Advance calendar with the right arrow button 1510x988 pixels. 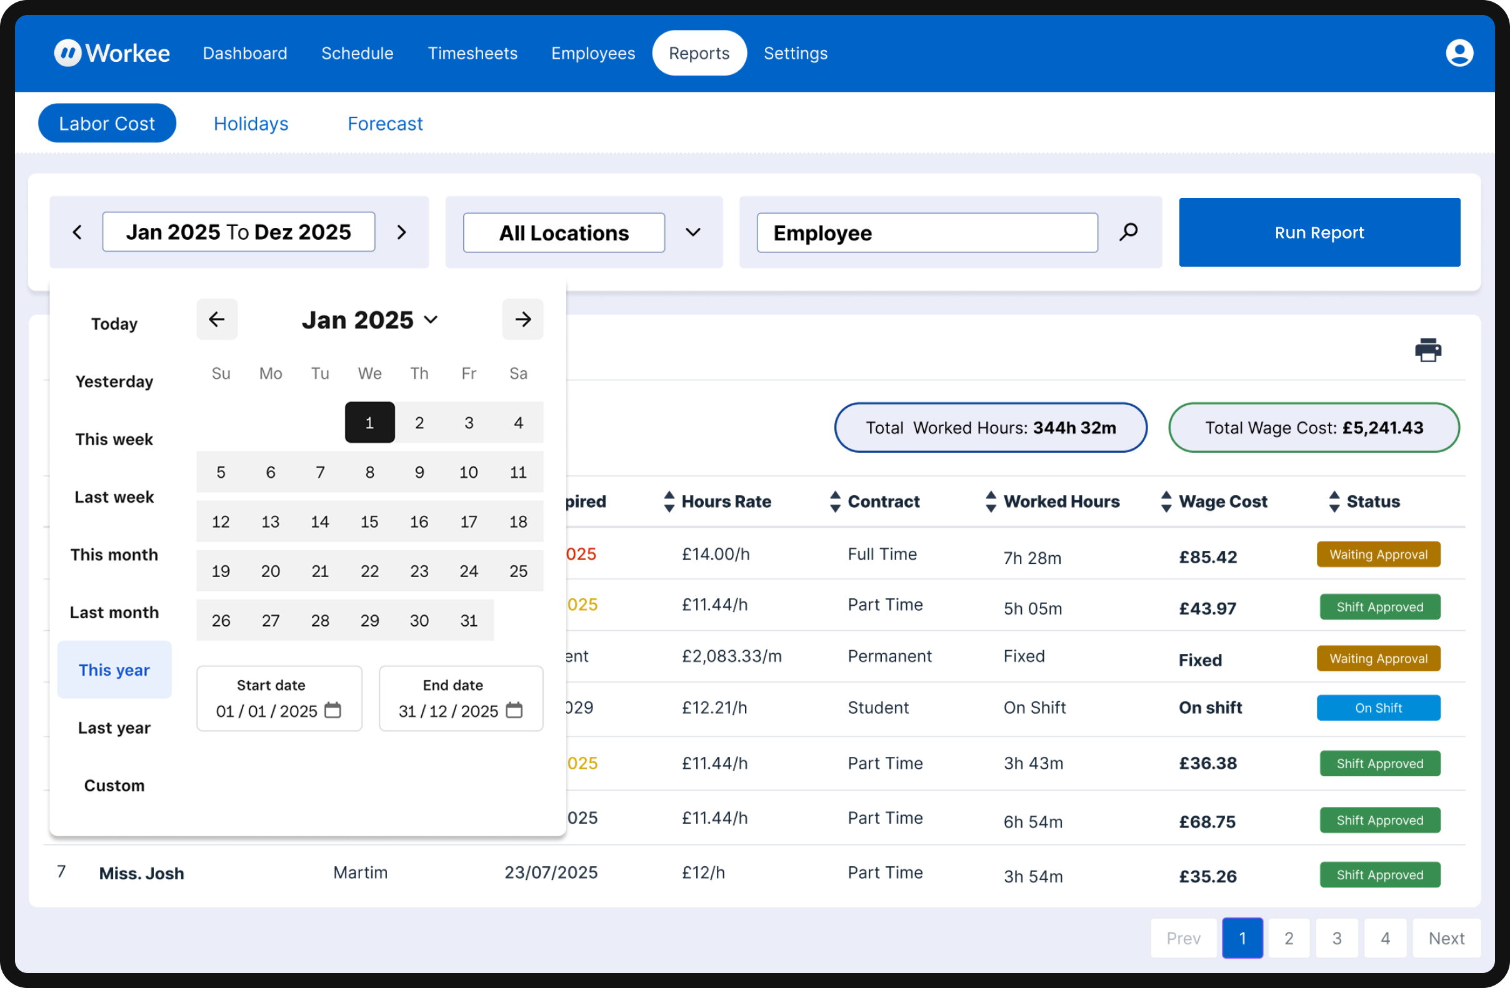coord(522,319)
